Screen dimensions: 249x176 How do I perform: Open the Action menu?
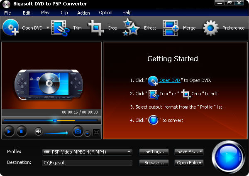(x=83, y=13)
